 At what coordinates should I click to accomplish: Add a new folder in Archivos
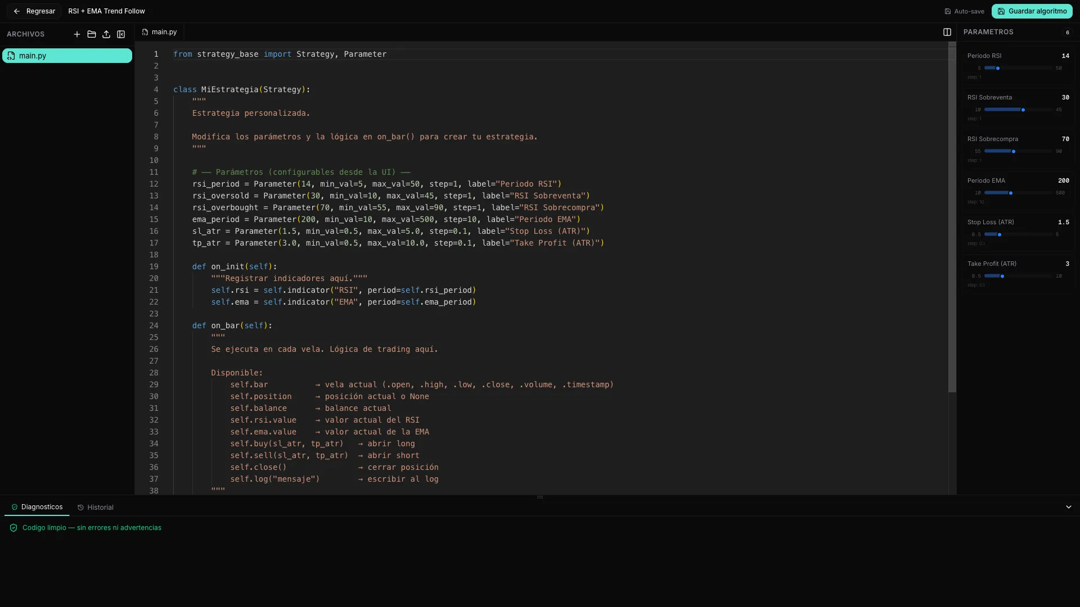92,34
